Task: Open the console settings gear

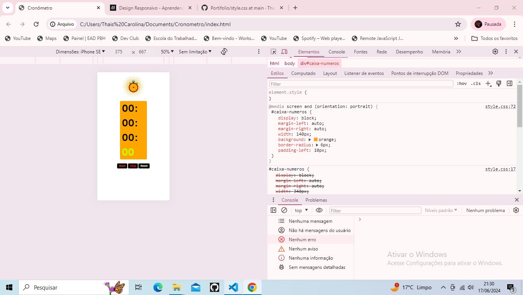Action: [x=516, y=210]
